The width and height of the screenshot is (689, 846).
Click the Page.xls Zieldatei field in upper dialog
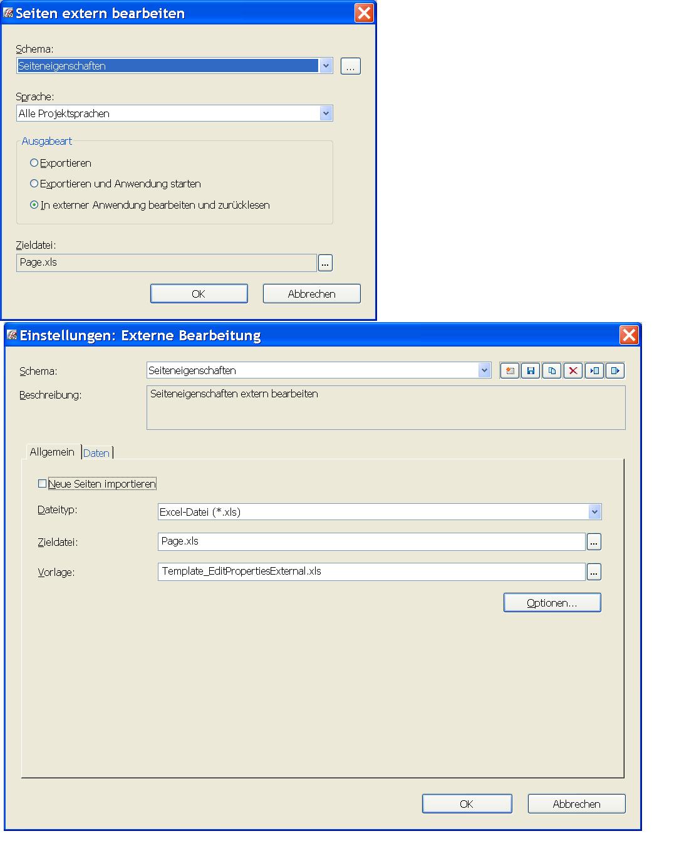click(x=167, y=263)
